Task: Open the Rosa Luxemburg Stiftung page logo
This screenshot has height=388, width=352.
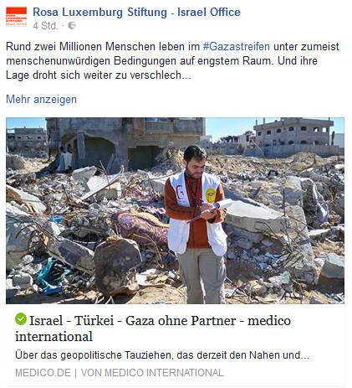Action: 17,17
